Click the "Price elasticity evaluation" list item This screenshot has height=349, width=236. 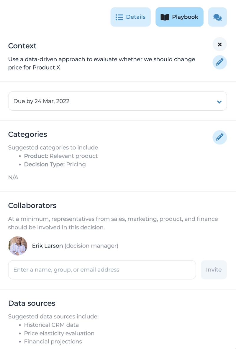tap(59, 333)
